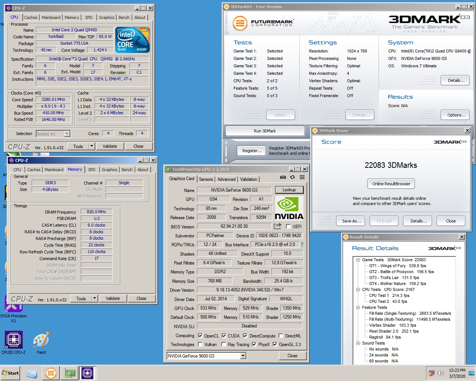Switch to the 3DMark03 taskbar icon

pyautogui.click(x=51, y=373)
